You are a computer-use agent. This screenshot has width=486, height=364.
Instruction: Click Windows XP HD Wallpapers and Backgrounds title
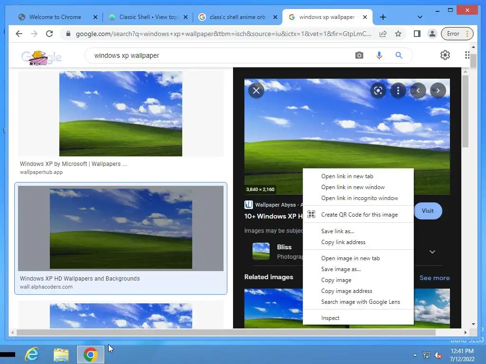[x=80, y=279]
